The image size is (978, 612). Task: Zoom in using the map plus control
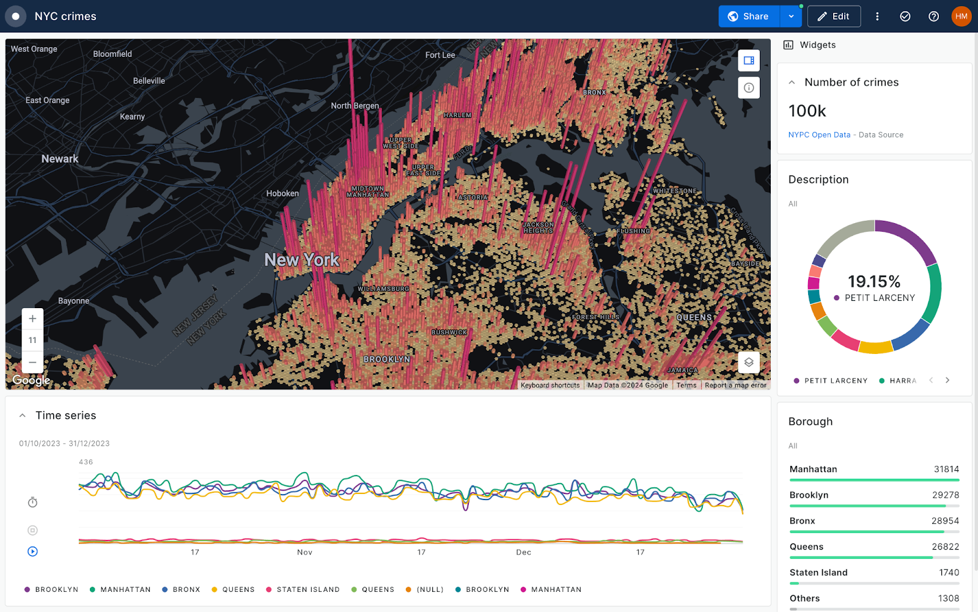pyautogui.click(x=32, y=318)
